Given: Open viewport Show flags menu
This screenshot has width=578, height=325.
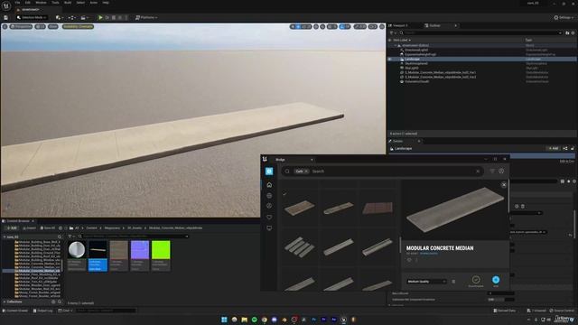Looking at the screenshot, I should click(53, 26).
